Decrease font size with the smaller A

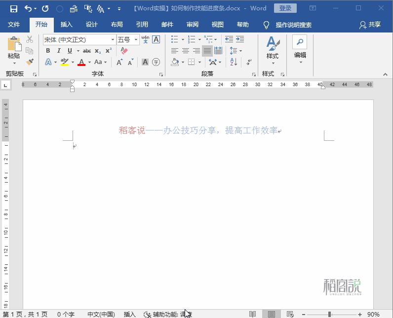pyautogui.click(x=130, y=62)
